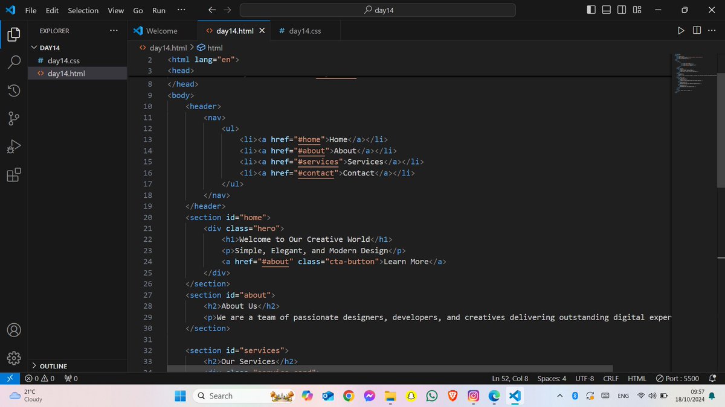
Task: Open editor More Actions ellipsis
Action: [712, 30]
